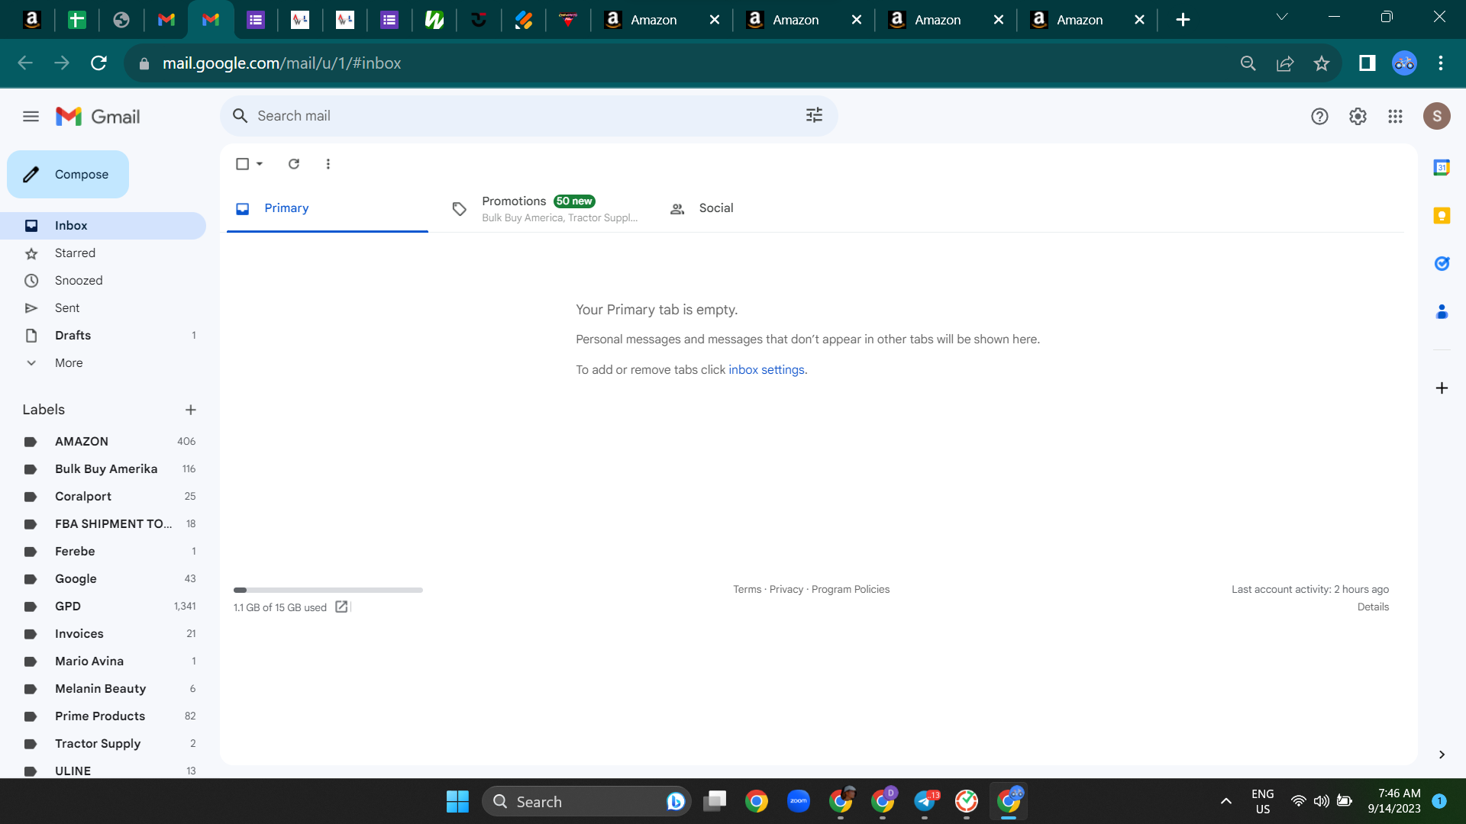
Task: Open the Support help icon
Action: click(x=1319, y=116)
